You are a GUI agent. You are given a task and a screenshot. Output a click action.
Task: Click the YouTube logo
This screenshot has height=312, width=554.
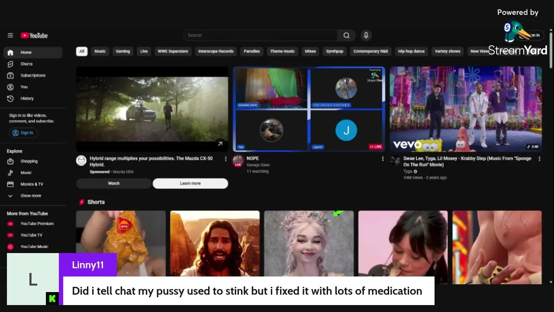(34, 36)
